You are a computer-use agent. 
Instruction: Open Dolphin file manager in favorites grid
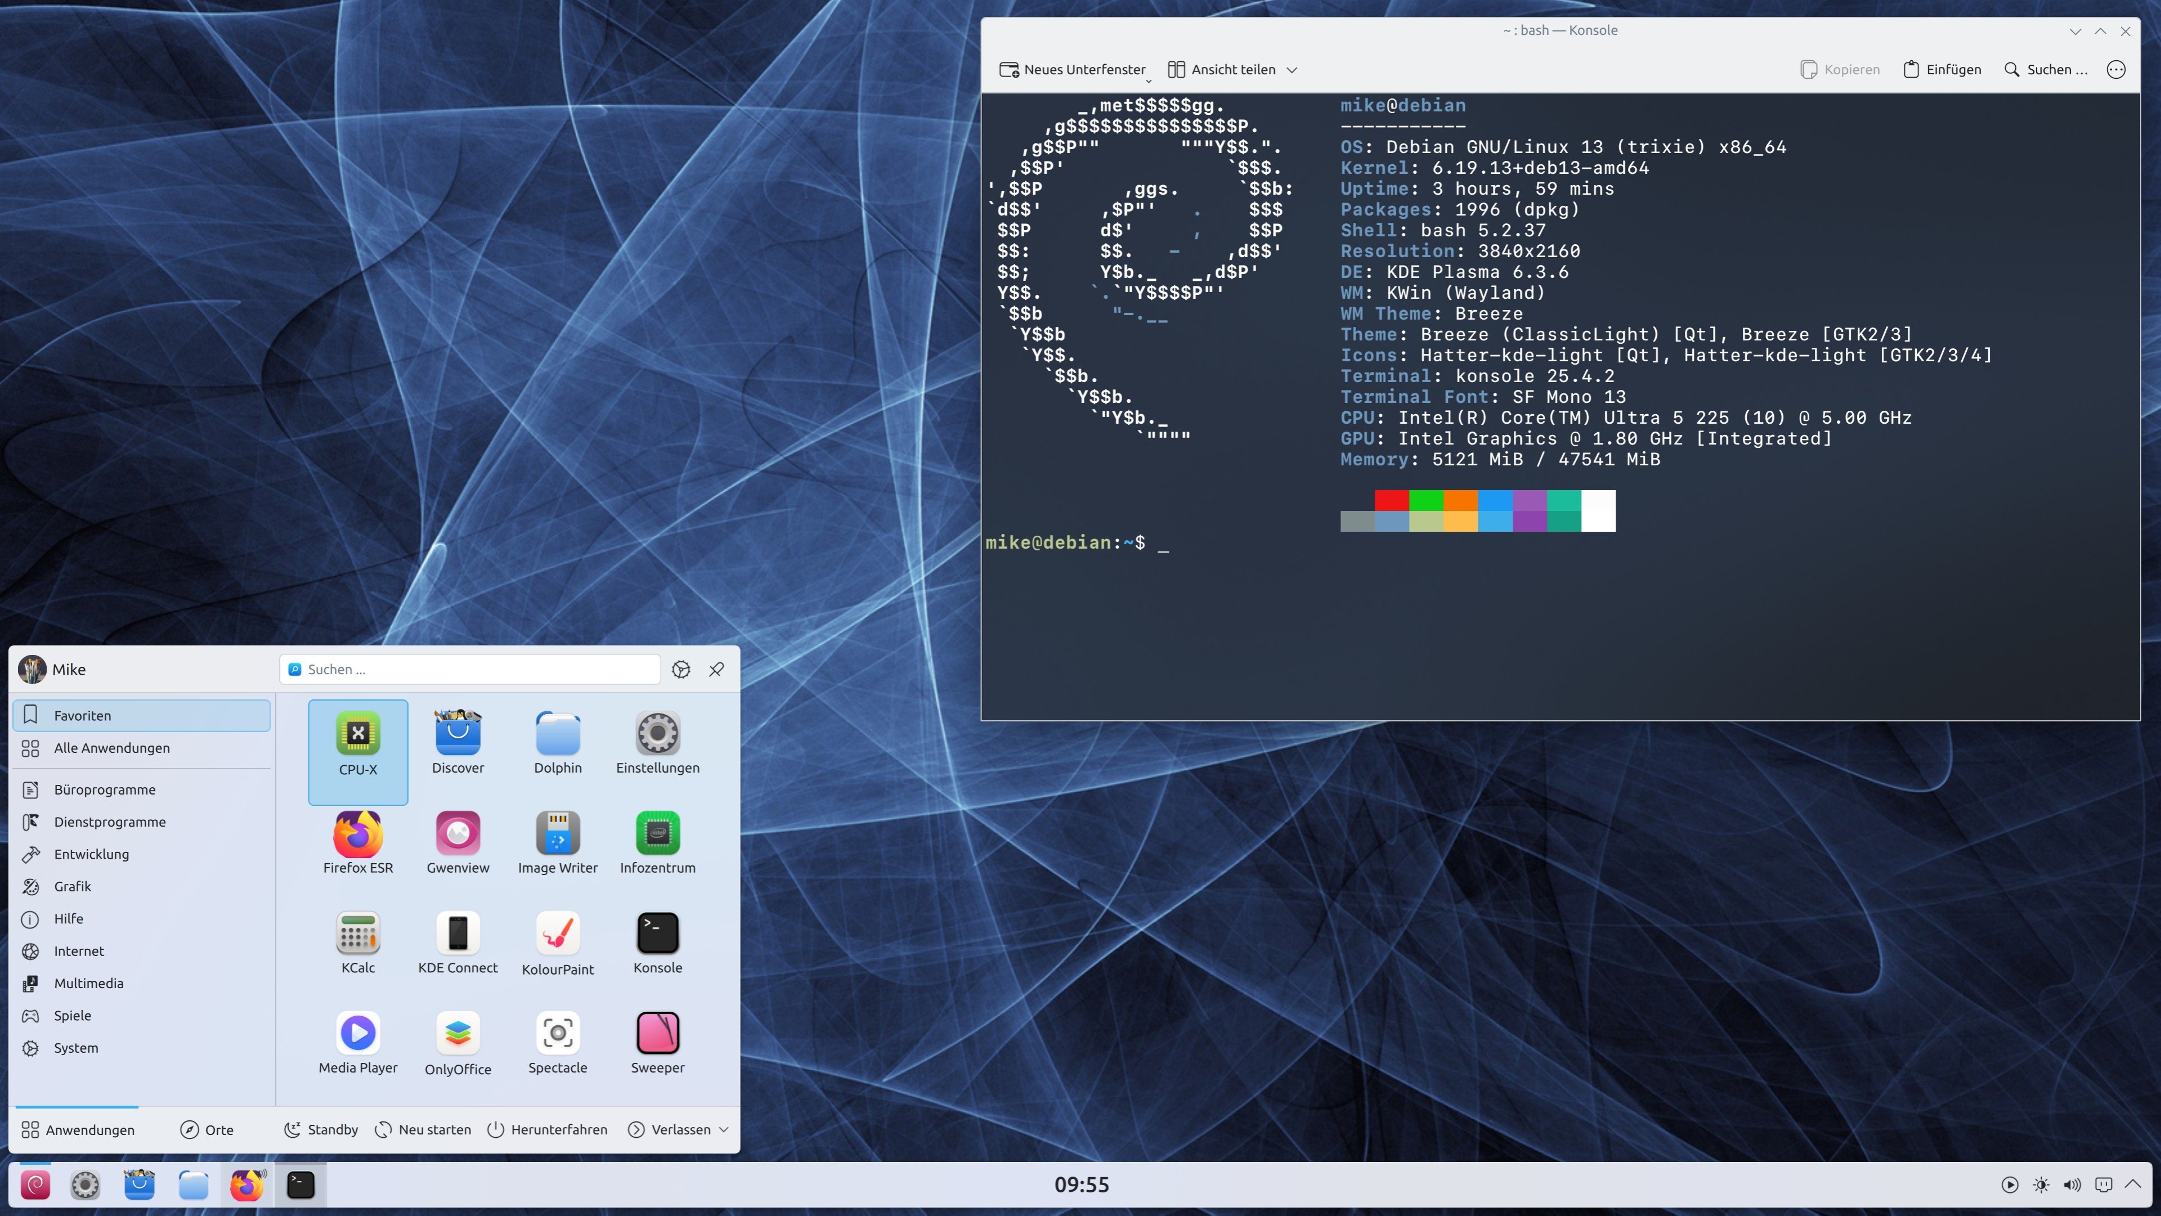[558, 743]
